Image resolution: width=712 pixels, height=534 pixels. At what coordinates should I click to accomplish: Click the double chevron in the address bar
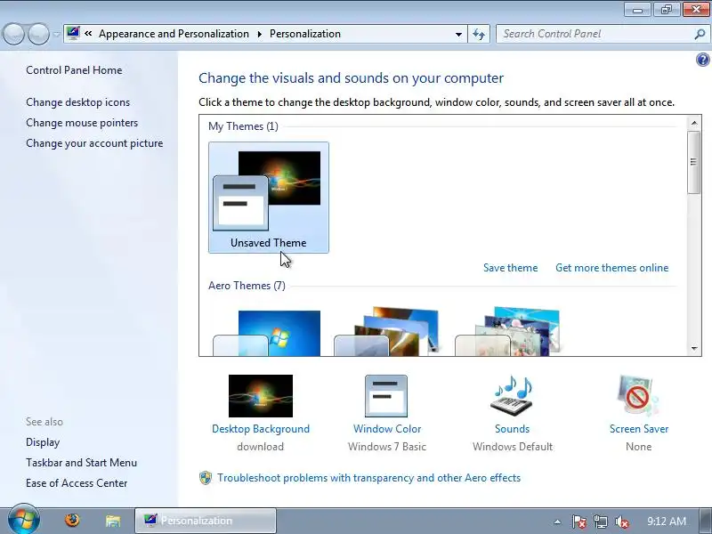88,34
